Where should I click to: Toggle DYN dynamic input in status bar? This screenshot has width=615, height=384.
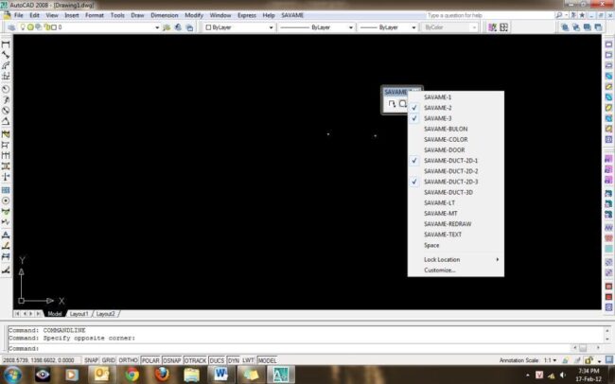pos(234,360)
